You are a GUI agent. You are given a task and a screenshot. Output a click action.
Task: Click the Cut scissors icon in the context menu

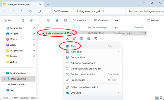(x=68, y=39)
